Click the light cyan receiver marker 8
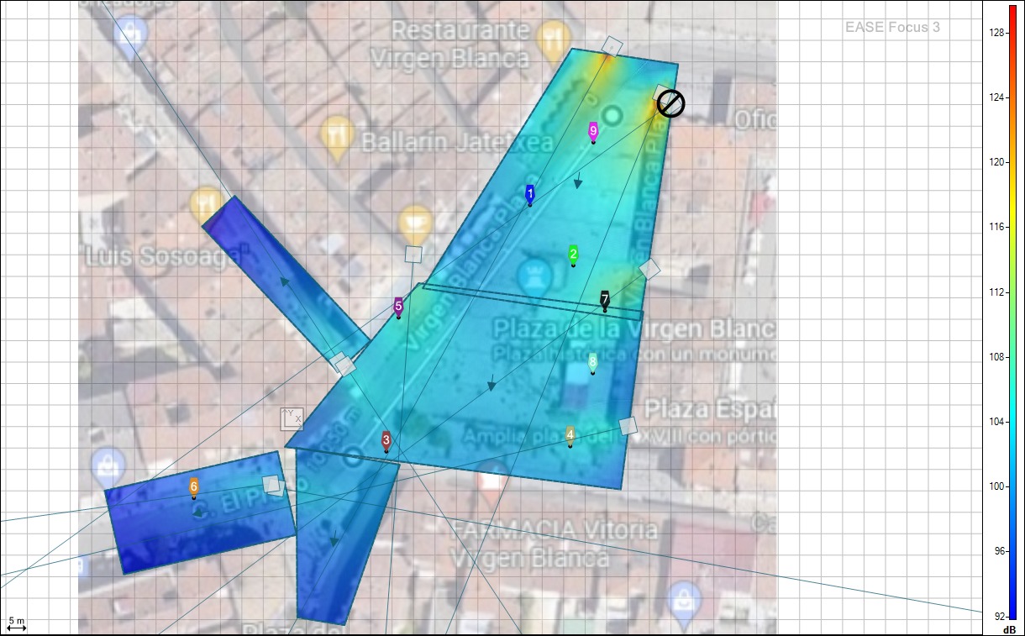 (x=592, y=362)
